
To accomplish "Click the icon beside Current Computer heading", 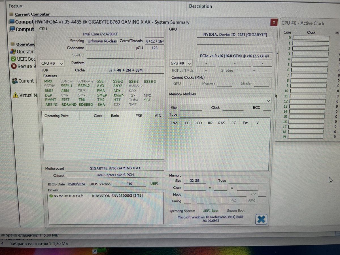I will (12, 14).
